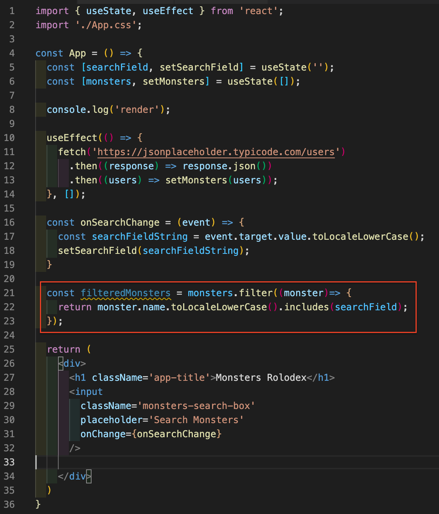
Task: Click setSearchField in the useState destructuring
Action: 199,67
